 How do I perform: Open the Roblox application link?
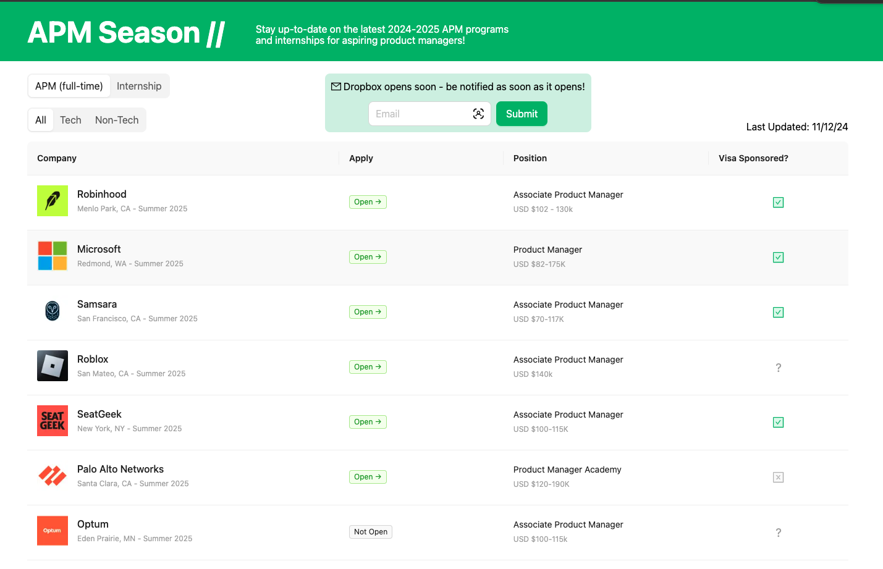tap(368, 367)
